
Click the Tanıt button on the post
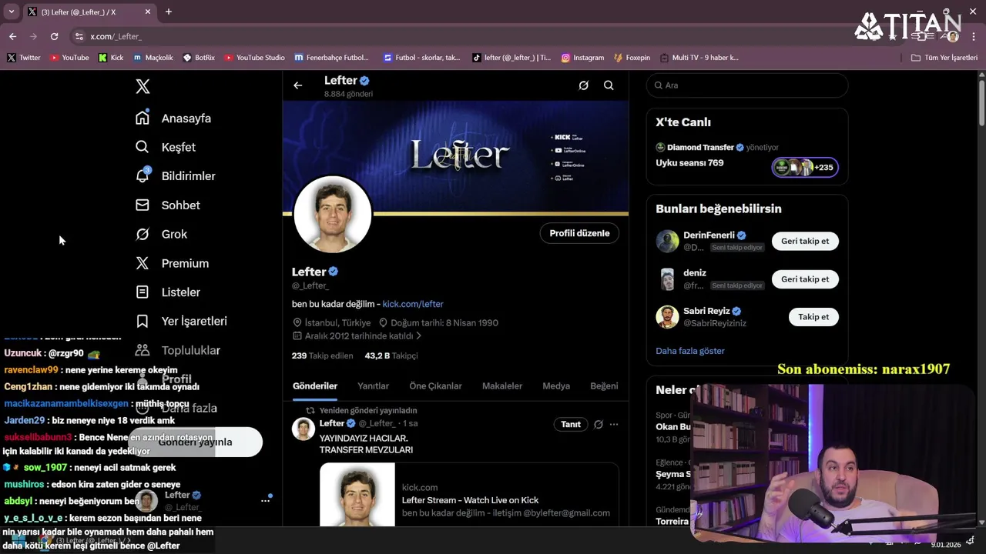pyautogui.click(x=571, y=424)
